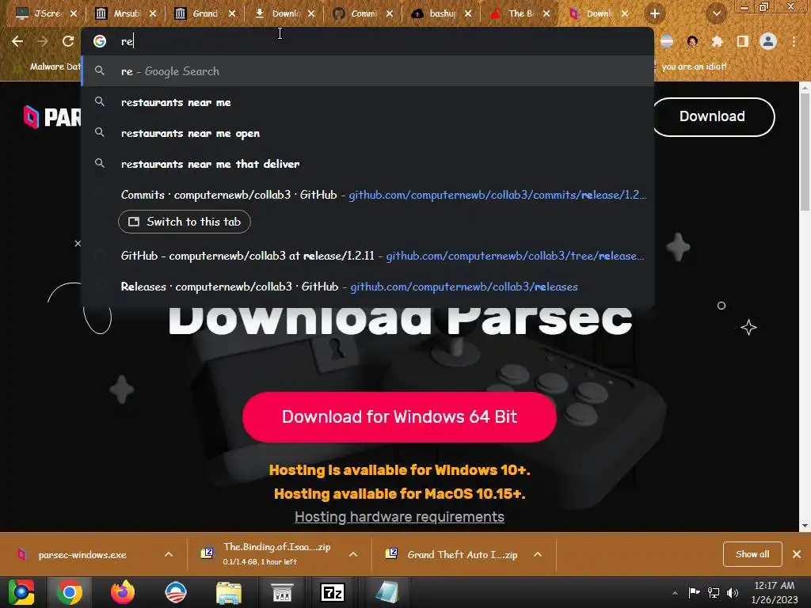Open the 'you are an idiot!' bookmark
This screenshot has height=608, width=811.
[x=694, y=66]
